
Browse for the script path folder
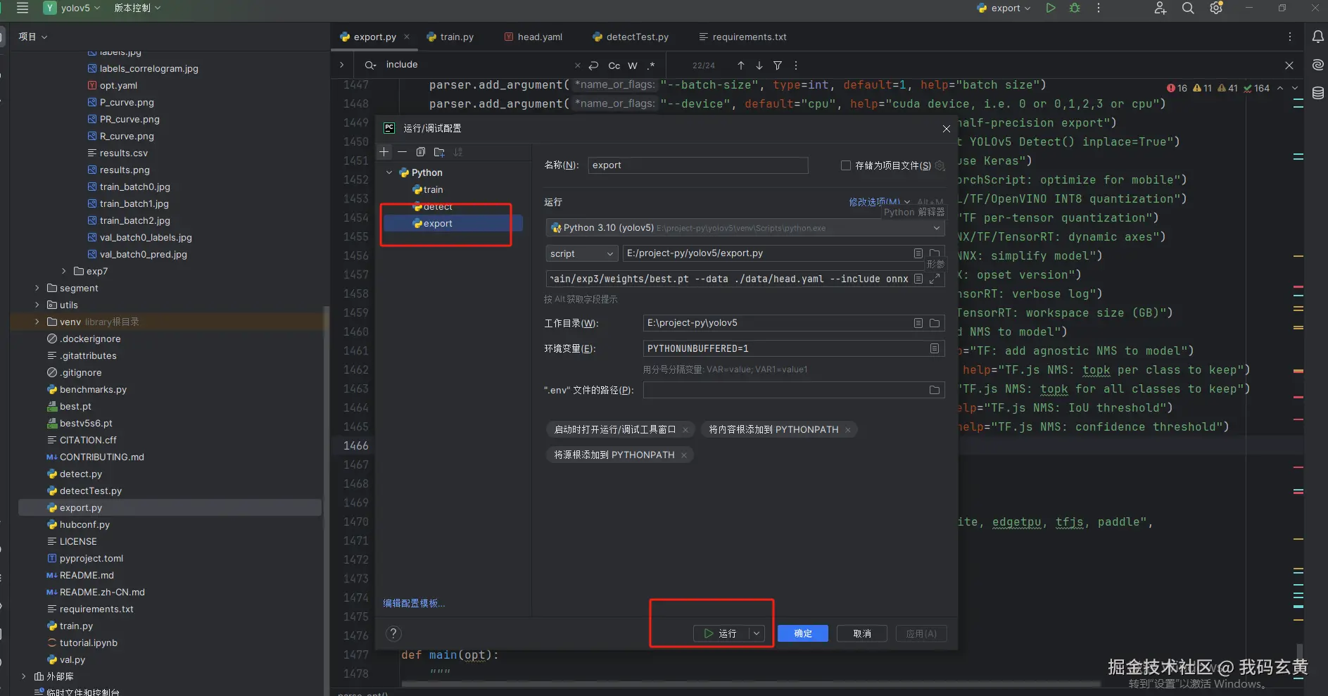click(935, 253)
